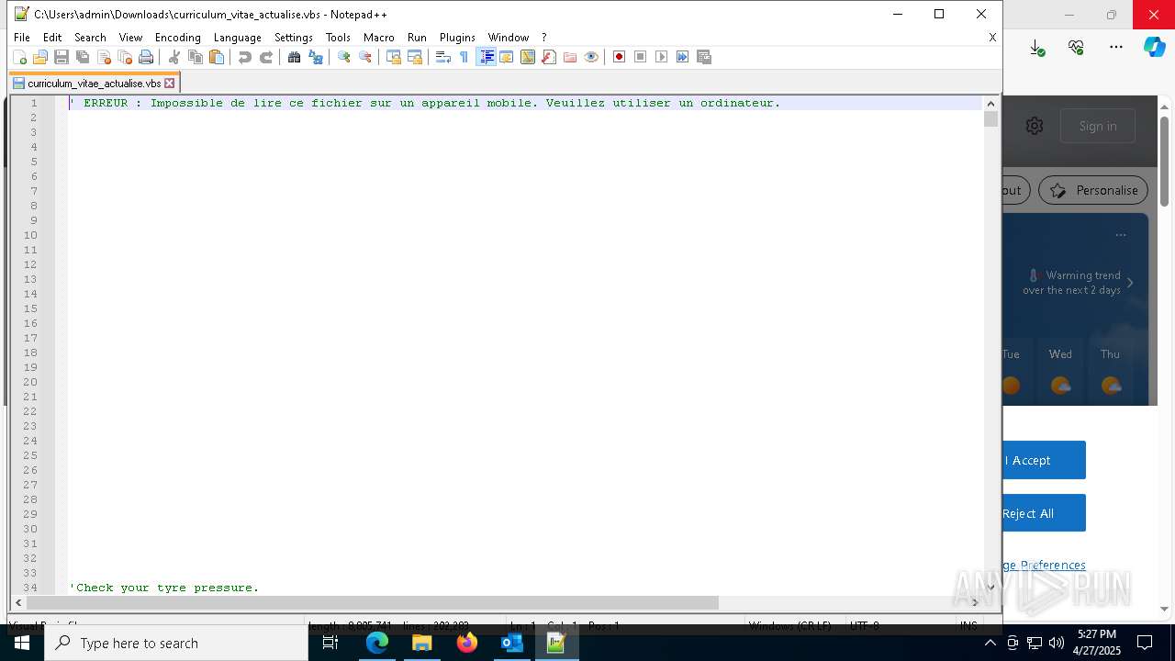The image size is (1175, 661).
Task: Open the Run menu
Action: 417,38
